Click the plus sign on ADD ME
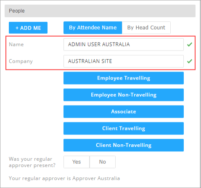Viewport: 201px width, 188px height. pyautogui.click(x=17, y=28)
